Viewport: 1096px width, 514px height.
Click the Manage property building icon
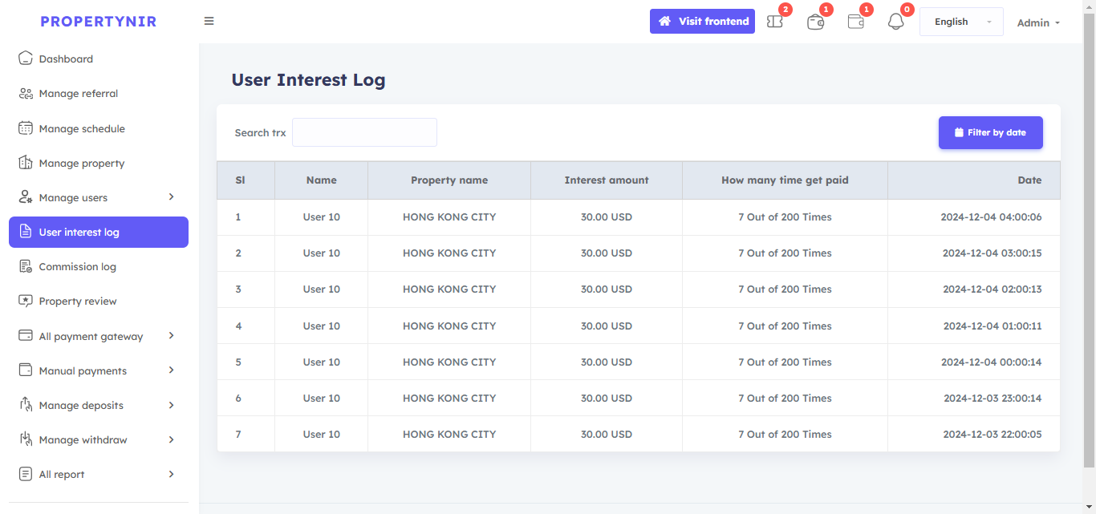pyautogui.click(x=26, y=163)
